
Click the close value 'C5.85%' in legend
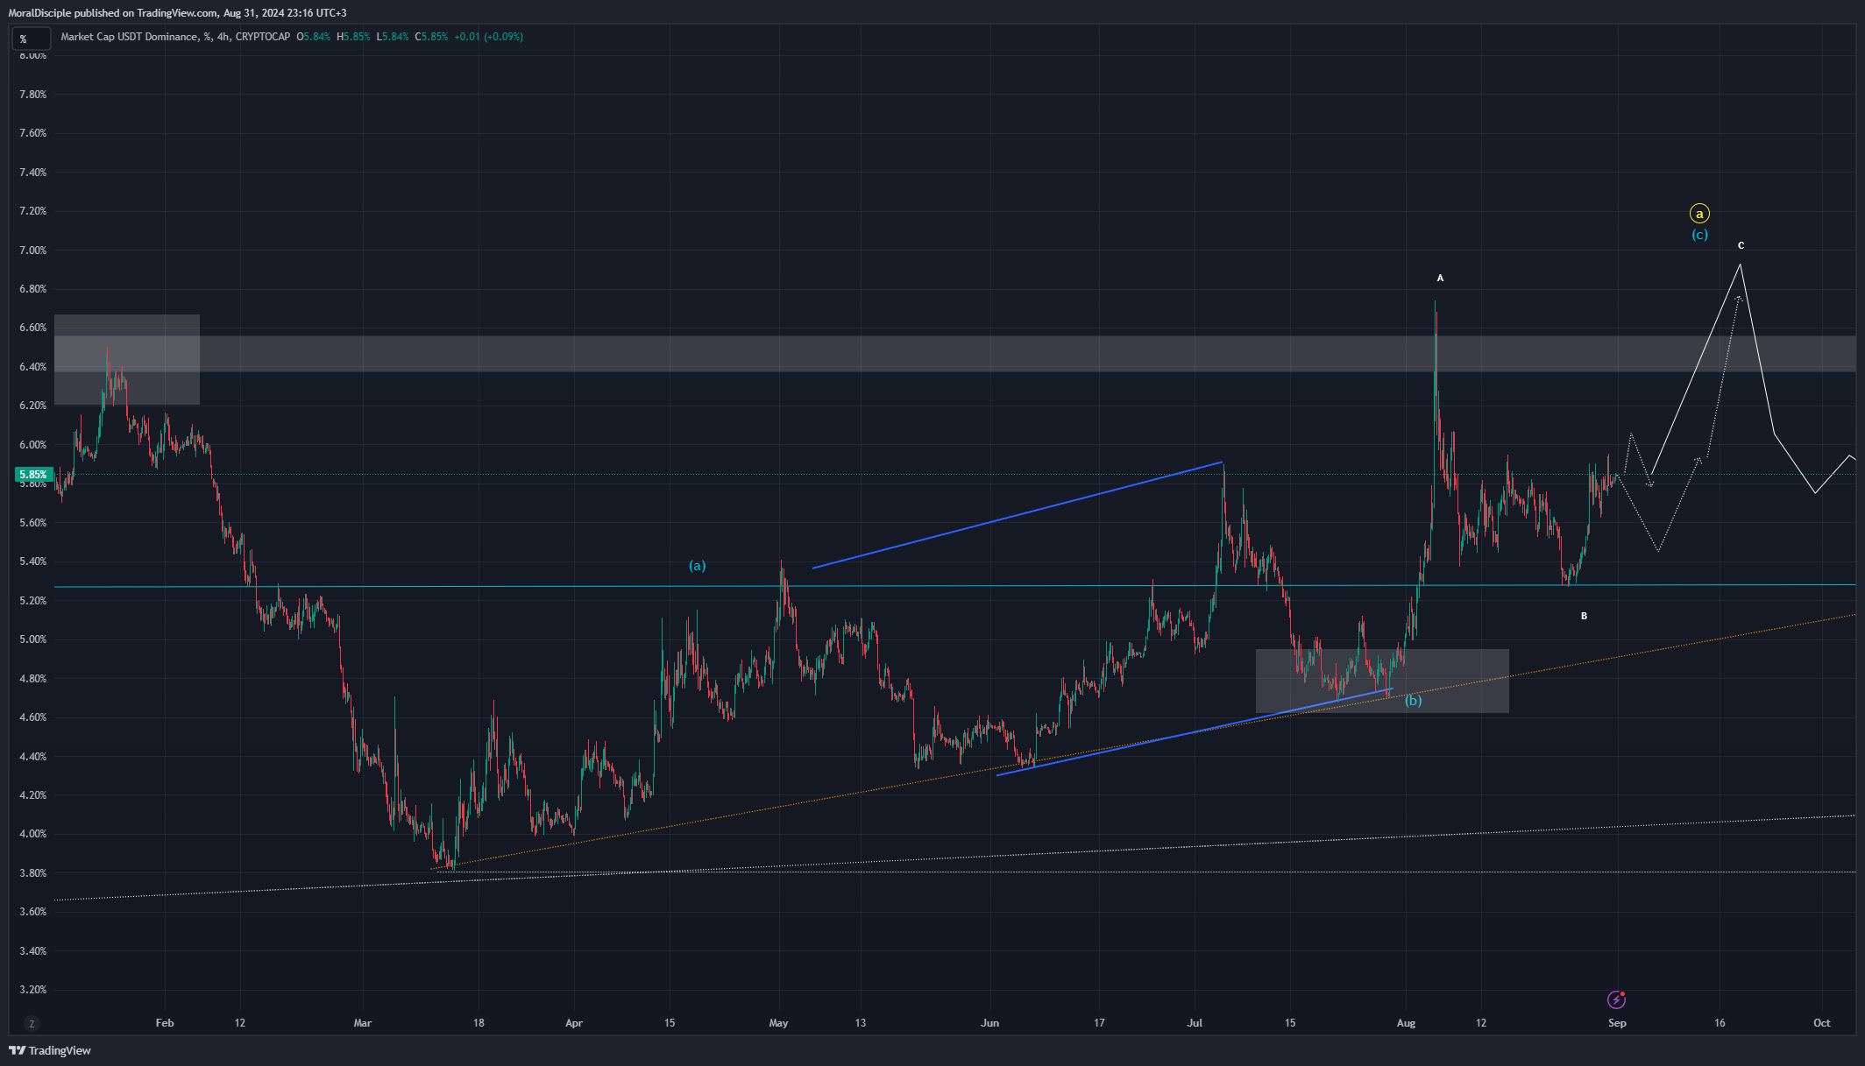pos(431,37)
